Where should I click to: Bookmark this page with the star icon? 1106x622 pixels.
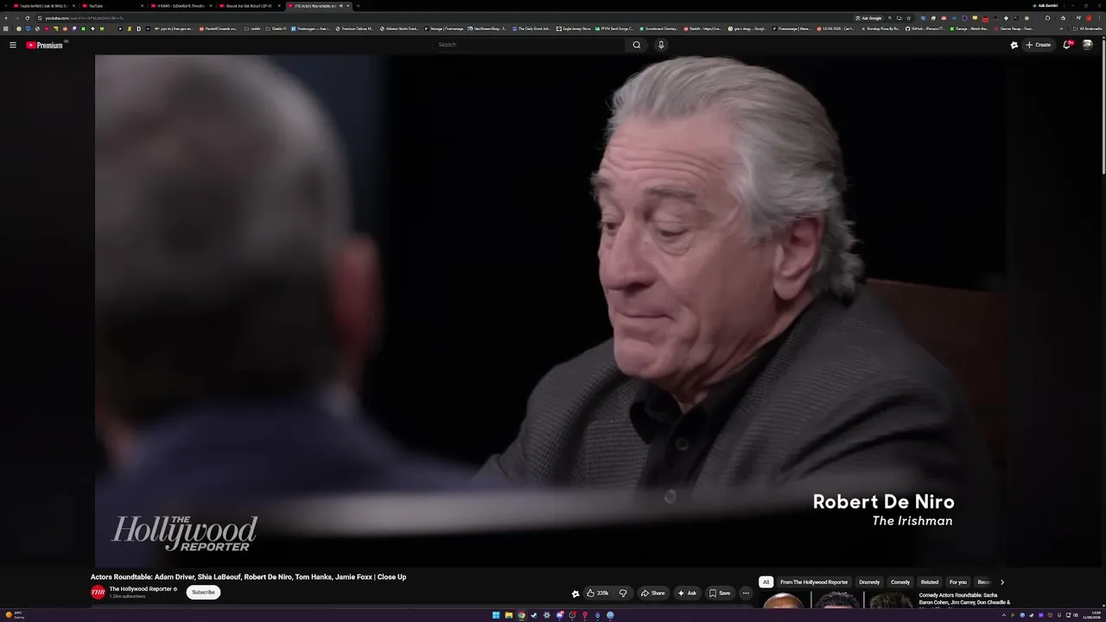pyautogui.click(x=909, y=17)
